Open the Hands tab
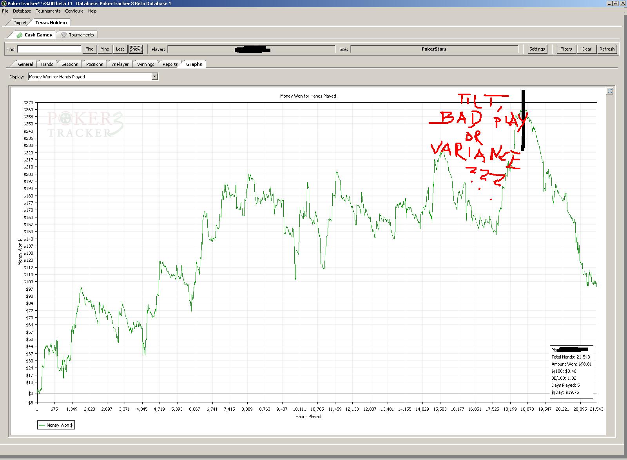The height and width of the screenshot is (460, 627). click(47, 64)
